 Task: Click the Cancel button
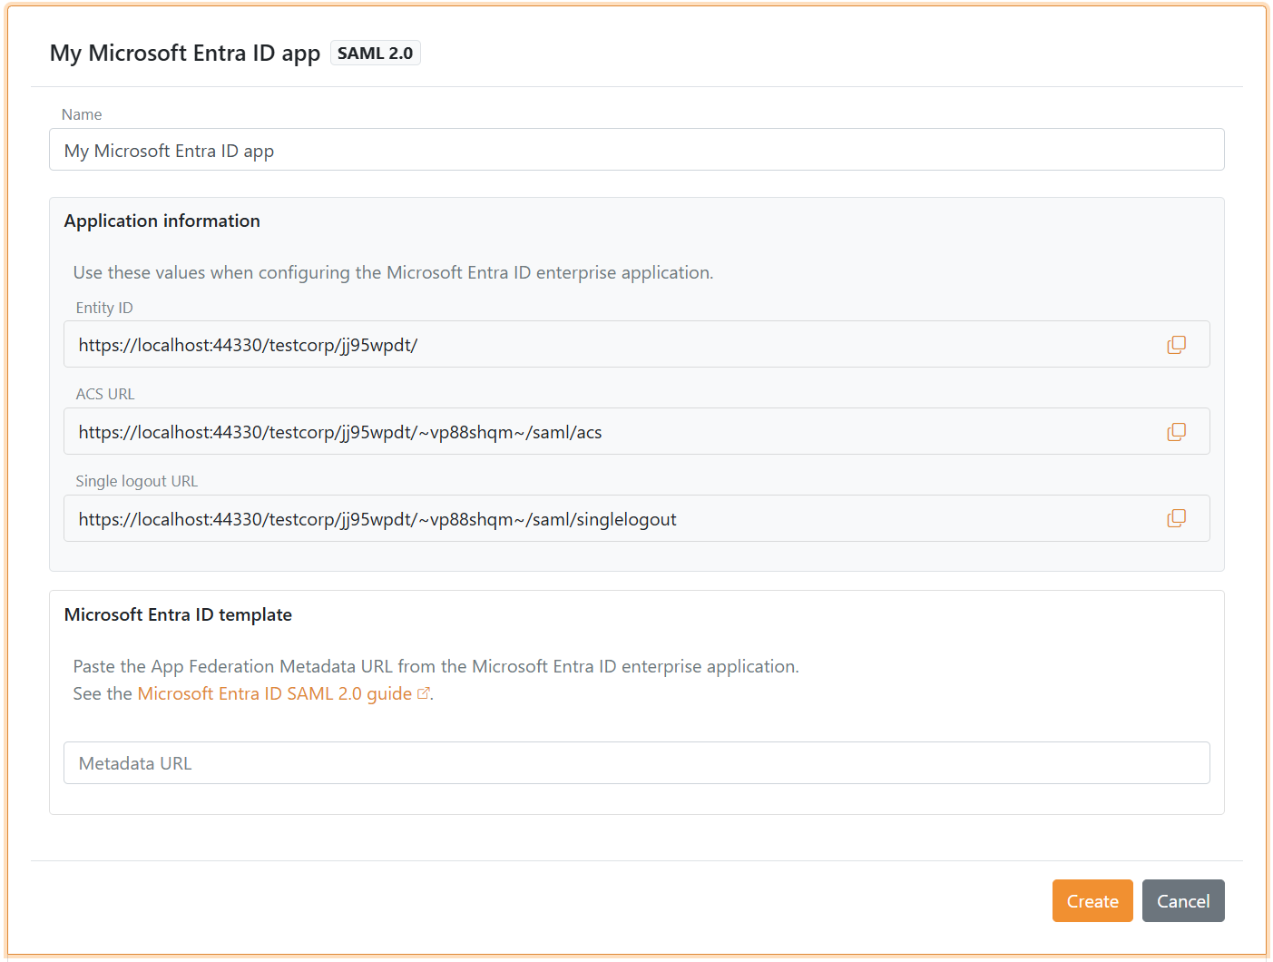tap(1183, 900)
